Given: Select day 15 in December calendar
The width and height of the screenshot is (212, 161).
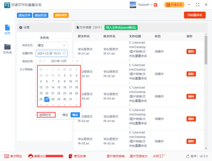Looking at the screenshot, I should point(59,87).
